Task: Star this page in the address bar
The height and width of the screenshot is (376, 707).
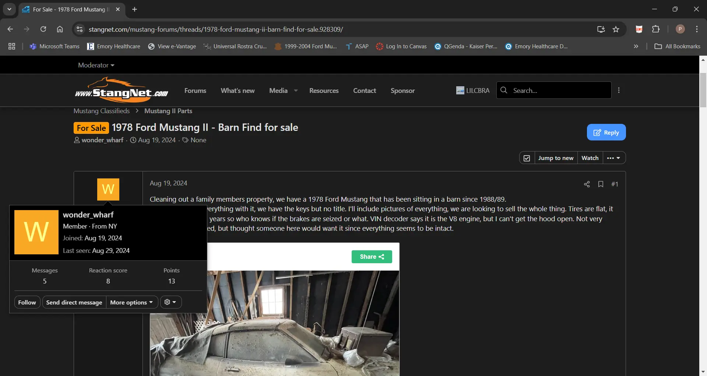Action: 616,29
